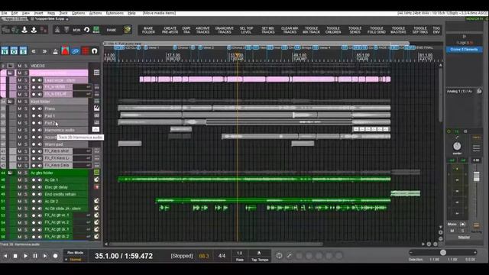Click the red icon on Elec gtr delay track

[x=97, y=186]
